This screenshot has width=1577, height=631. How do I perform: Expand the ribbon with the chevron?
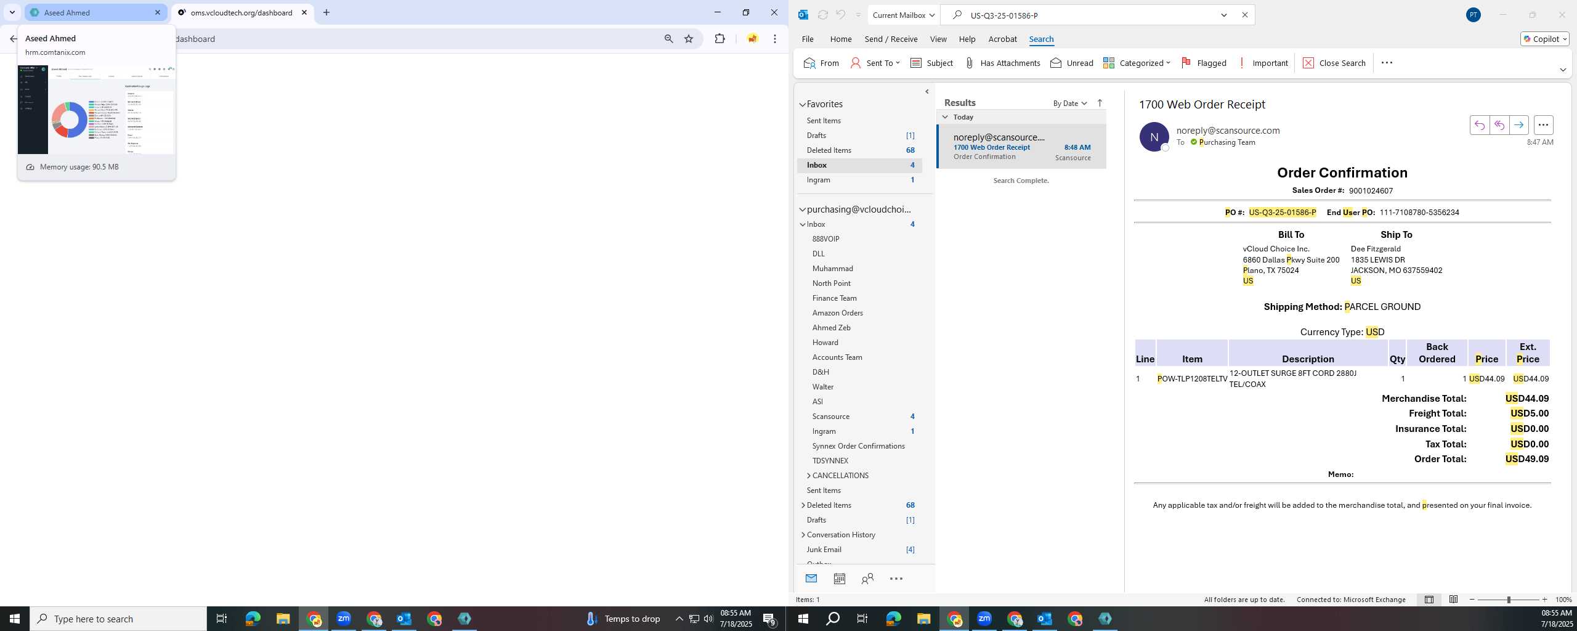coord(1562,70)
